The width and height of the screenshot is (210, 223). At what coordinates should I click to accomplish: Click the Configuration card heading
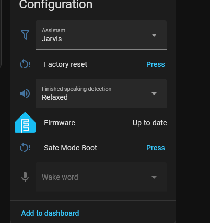(x=56, y=5)
